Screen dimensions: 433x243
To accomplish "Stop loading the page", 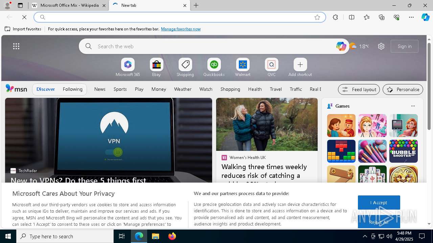I will pos(24,17).
